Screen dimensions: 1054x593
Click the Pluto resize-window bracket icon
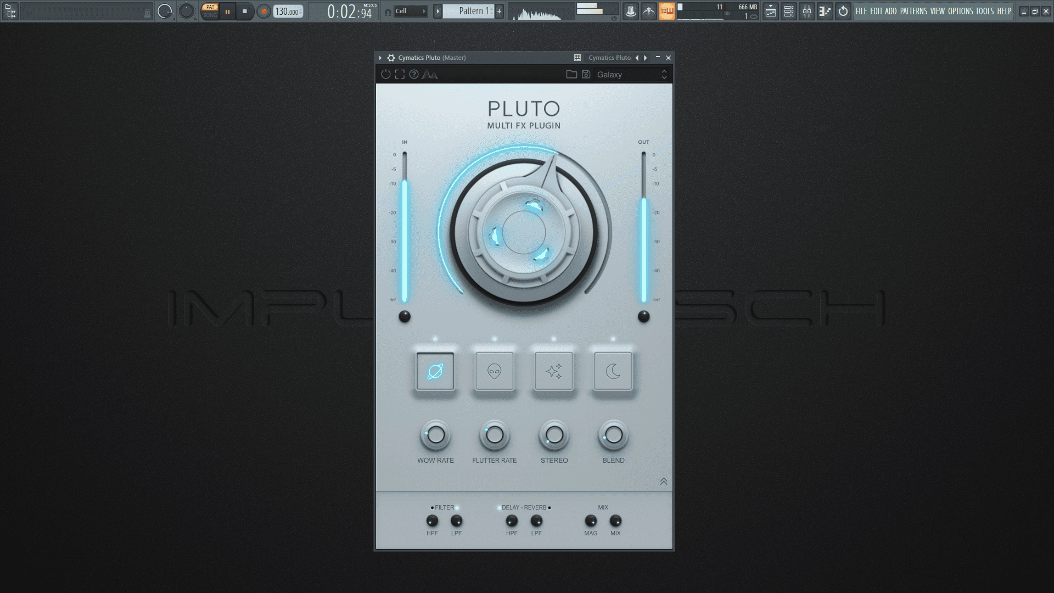(x=400, y=74)
